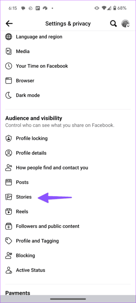136x303 pixels.
Task: Open Blocking settings
Action: click(68, 256)
